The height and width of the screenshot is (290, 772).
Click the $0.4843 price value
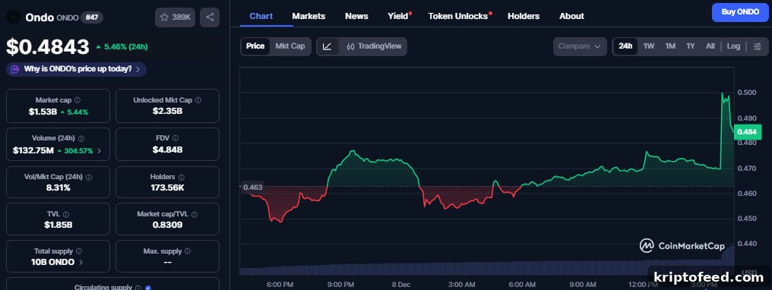pyautogui.click(x=48, y=47)
